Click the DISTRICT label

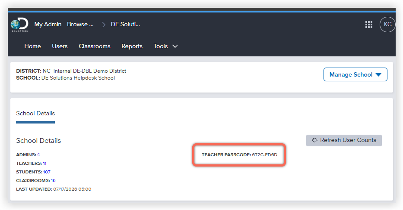tap(29, 71)
